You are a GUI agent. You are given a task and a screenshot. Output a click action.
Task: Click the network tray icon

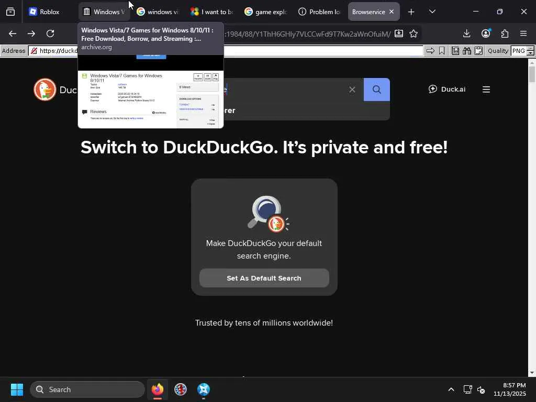467,389
